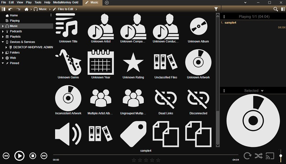
Task: Collapse the Devices & Services node
Action: (x=3, y=42)
